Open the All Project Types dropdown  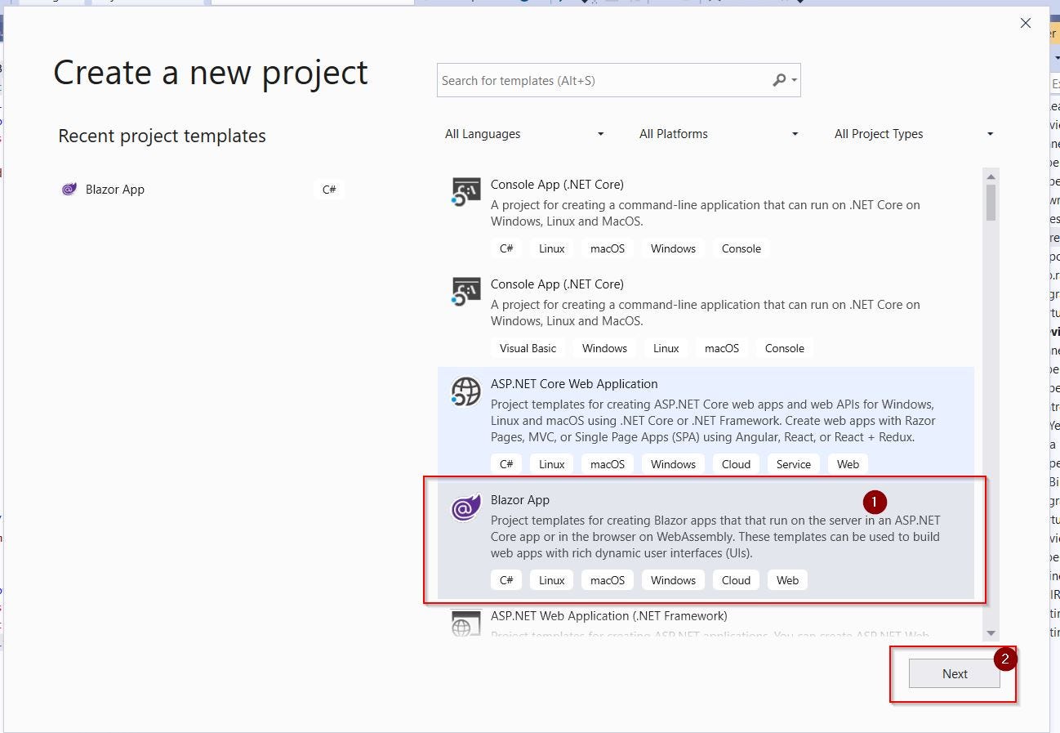click(x=912, y=133)
